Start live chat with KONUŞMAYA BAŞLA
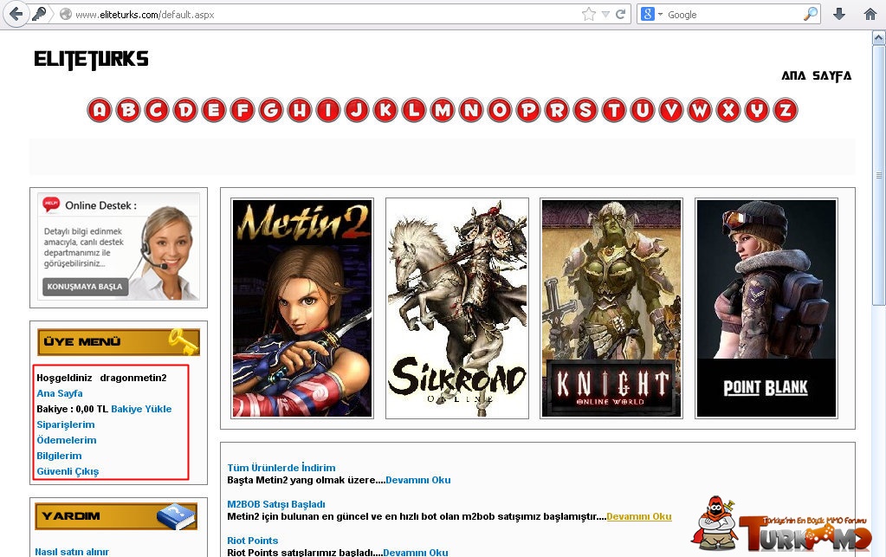886x557 pixels. 86,287
